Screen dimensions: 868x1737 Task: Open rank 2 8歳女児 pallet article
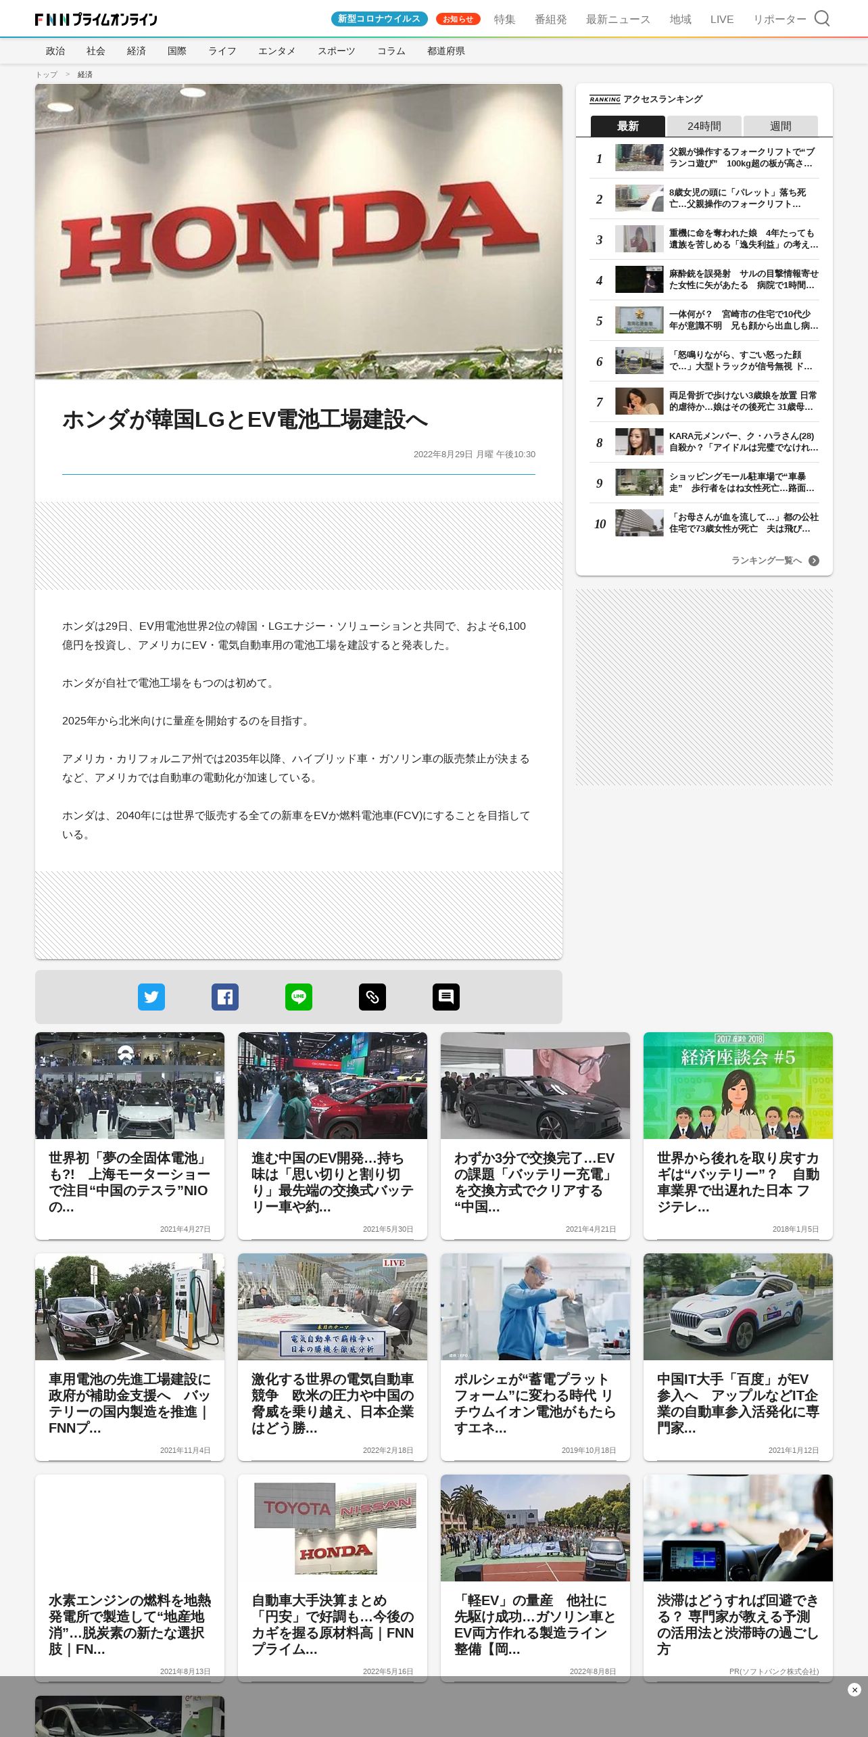click(x=704, y=199)
